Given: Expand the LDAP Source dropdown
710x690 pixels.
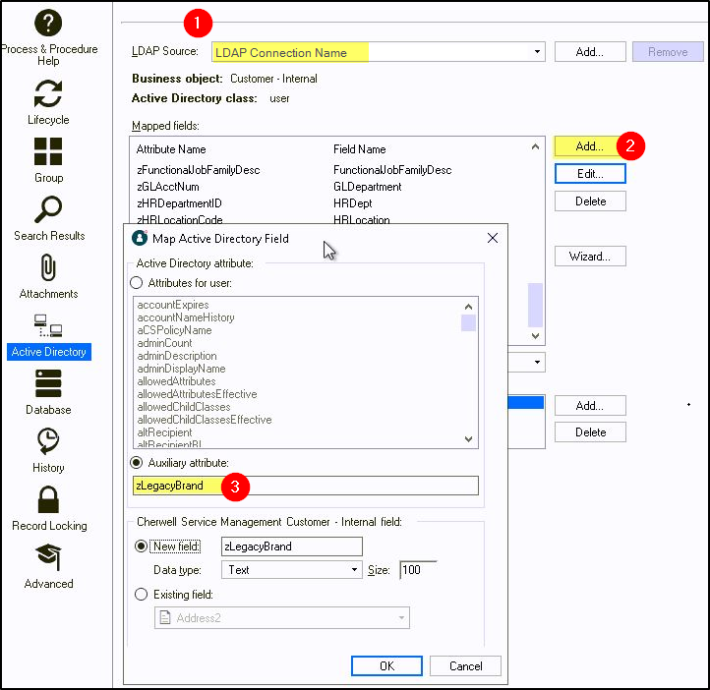Looking at the screenshot, I should [x=538, y=52].
